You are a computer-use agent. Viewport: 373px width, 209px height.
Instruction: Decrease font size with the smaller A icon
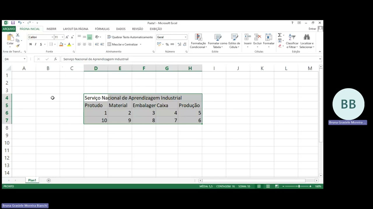(x=72, y=37)
